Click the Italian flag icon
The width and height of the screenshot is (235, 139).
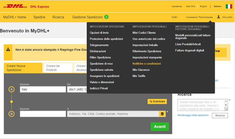click(229, 6)
